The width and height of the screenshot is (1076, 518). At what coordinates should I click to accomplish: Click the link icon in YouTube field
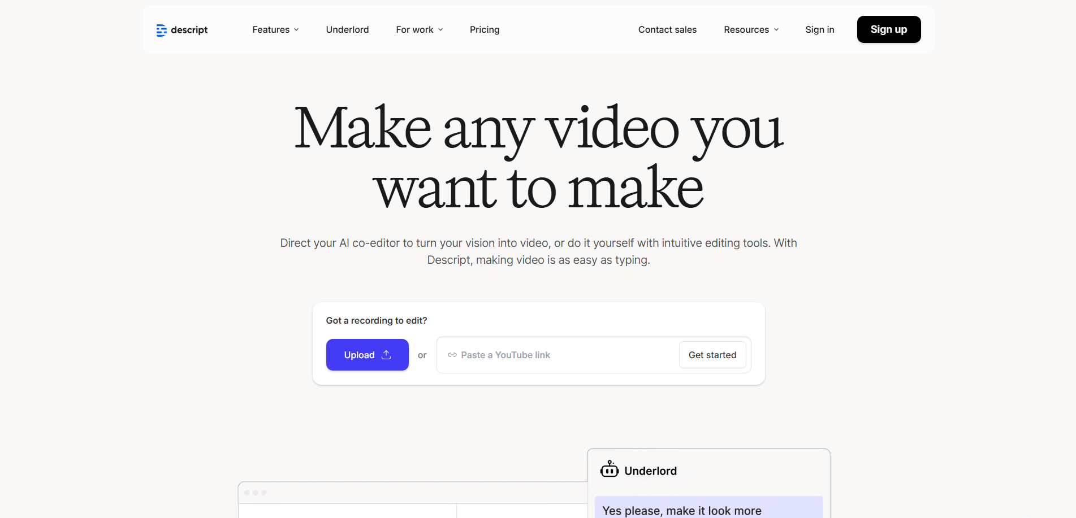pos(452,355)
